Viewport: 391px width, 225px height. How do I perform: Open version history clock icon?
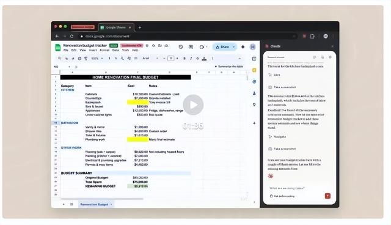coord(181,47)
